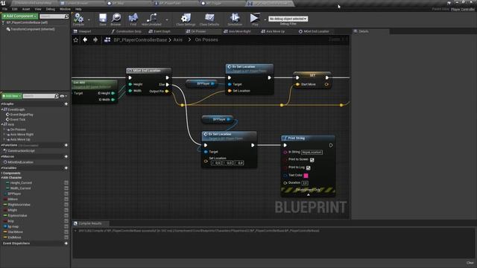Open the Play options dropdown arrow

265,20
